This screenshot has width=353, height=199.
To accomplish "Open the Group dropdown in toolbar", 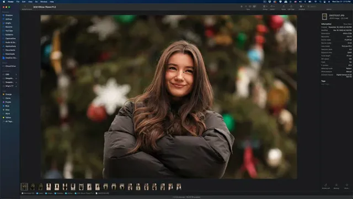I will (x=265, y=7).
